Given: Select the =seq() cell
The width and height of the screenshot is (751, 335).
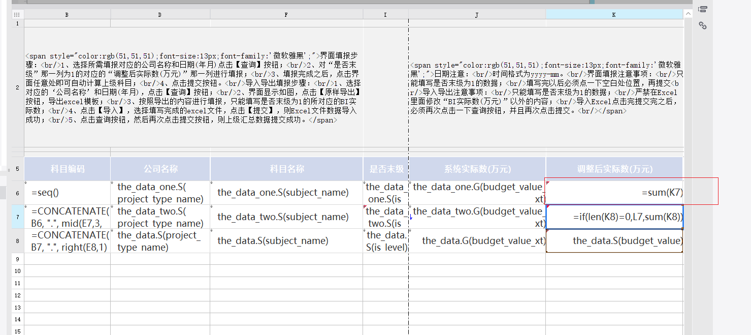Looking at the screenshot, I should point(67,193).
